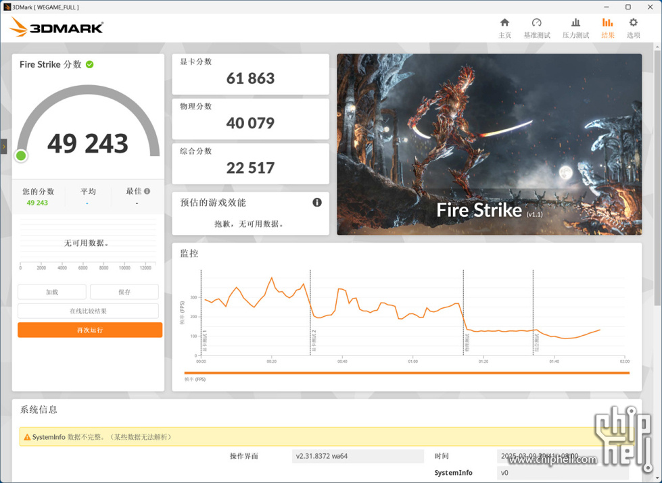Image resolution: width=662 pixels, height=483 pixels.
Task: Click the 显卡测试 1 marker in chart
Action: 205,341
